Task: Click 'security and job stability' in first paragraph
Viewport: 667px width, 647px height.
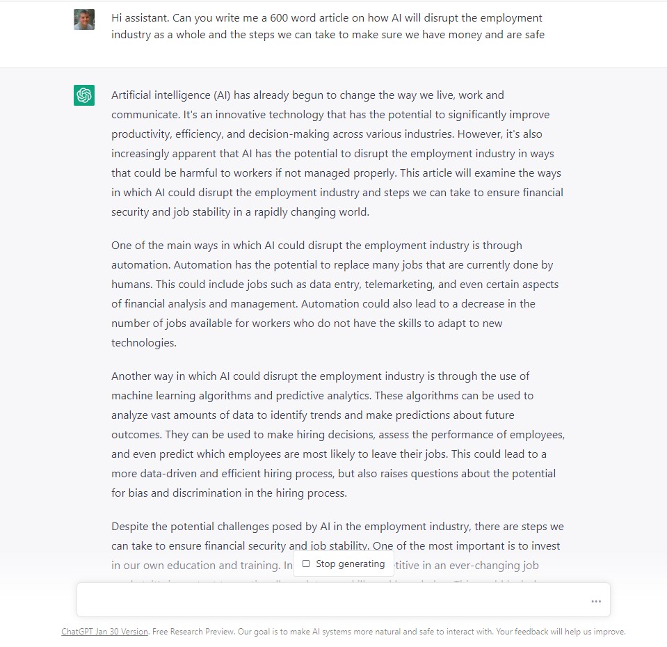Action: pos(170,211)
